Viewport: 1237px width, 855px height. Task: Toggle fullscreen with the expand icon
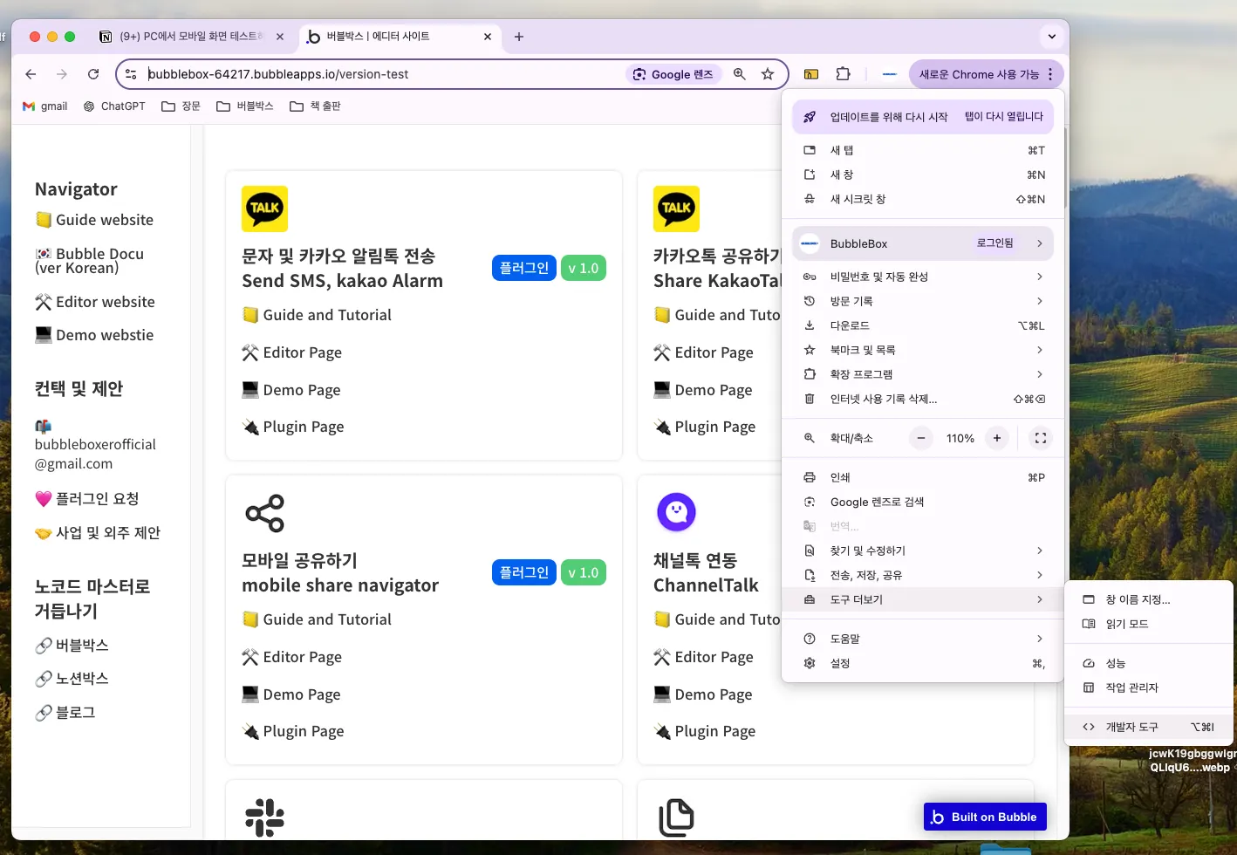tap(1041, 438)
